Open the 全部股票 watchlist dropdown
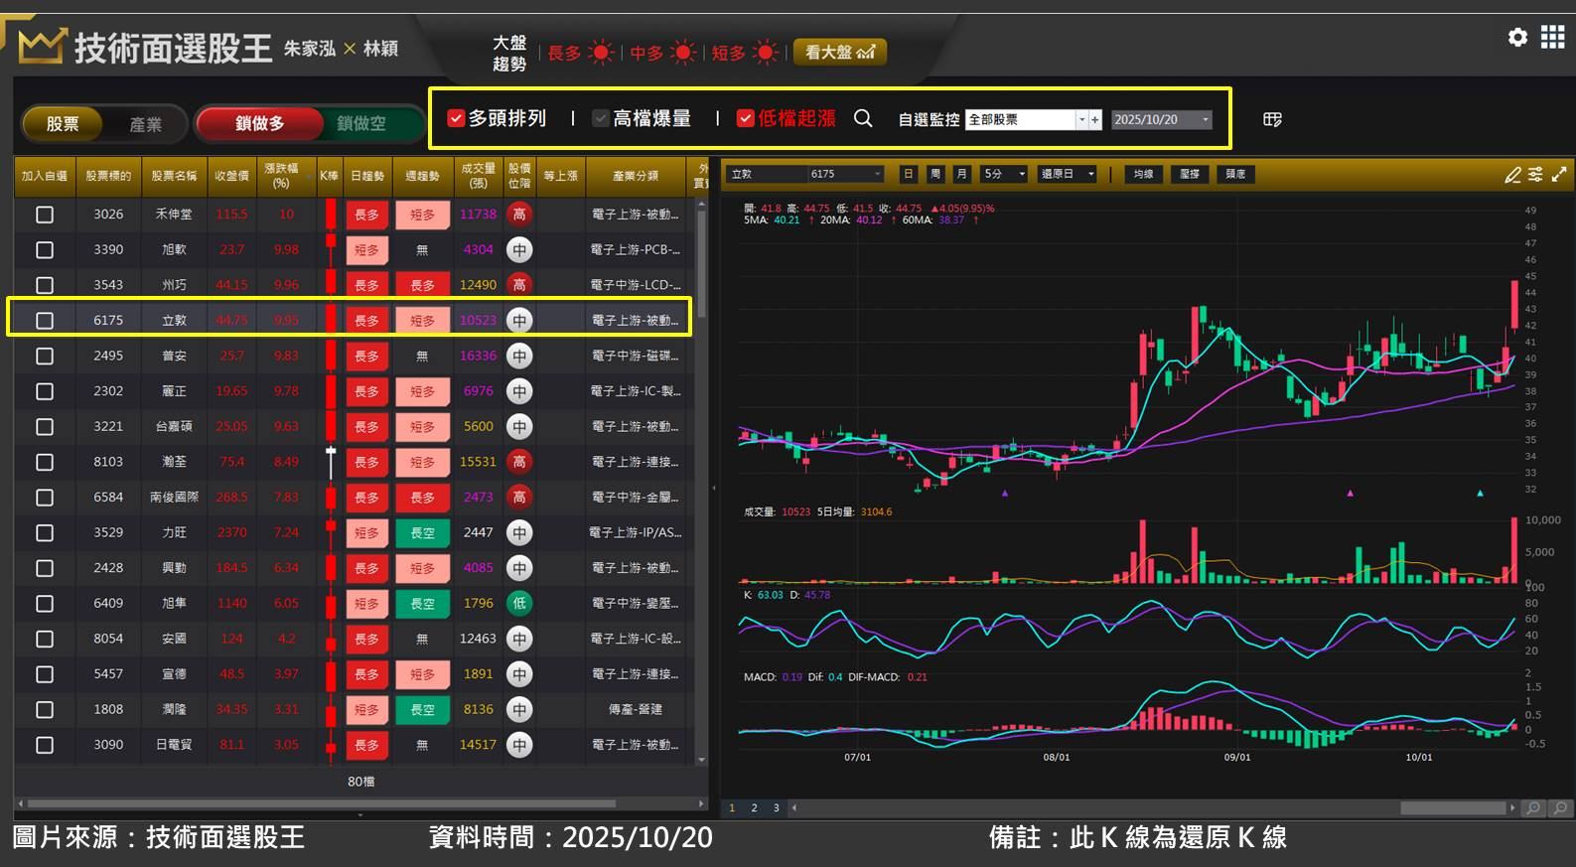 click(x=1081, y=120)
